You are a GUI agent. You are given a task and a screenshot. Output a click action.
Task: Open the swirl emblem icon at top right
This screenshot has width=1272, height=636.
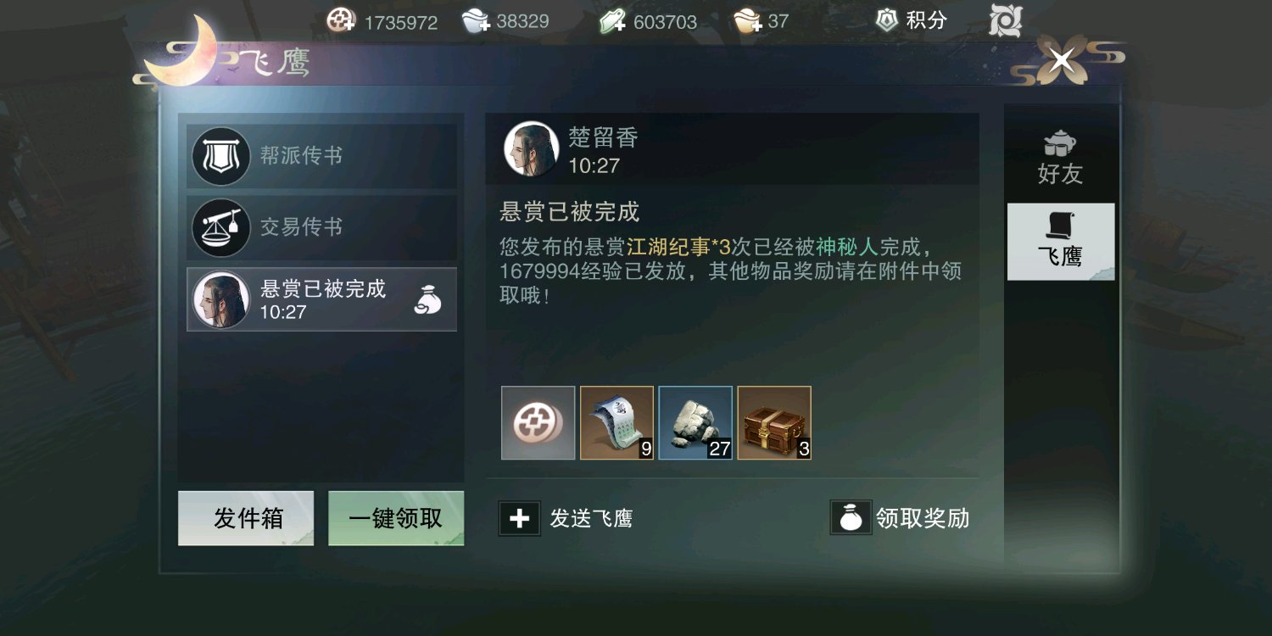1006,20
